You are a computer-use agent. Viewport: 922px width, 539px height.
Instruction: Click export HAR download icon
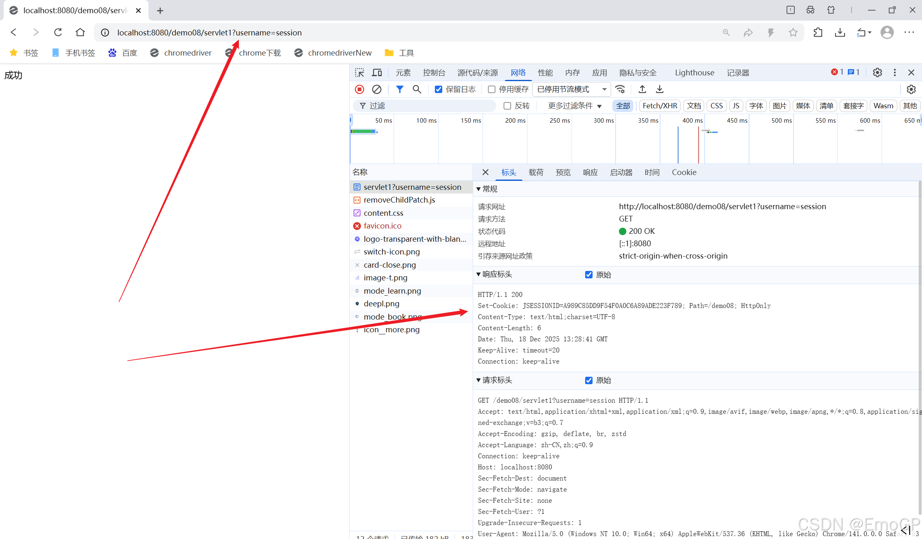[660, 89]
